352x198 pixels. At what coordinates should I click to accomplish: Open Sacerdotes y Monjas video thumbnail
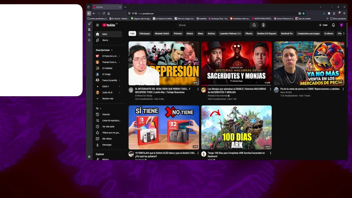(x=236, y=63)
